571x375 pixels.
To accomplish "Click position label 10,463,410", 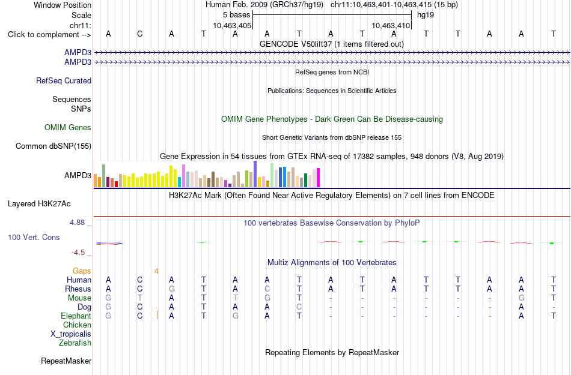I will (391, 26).
